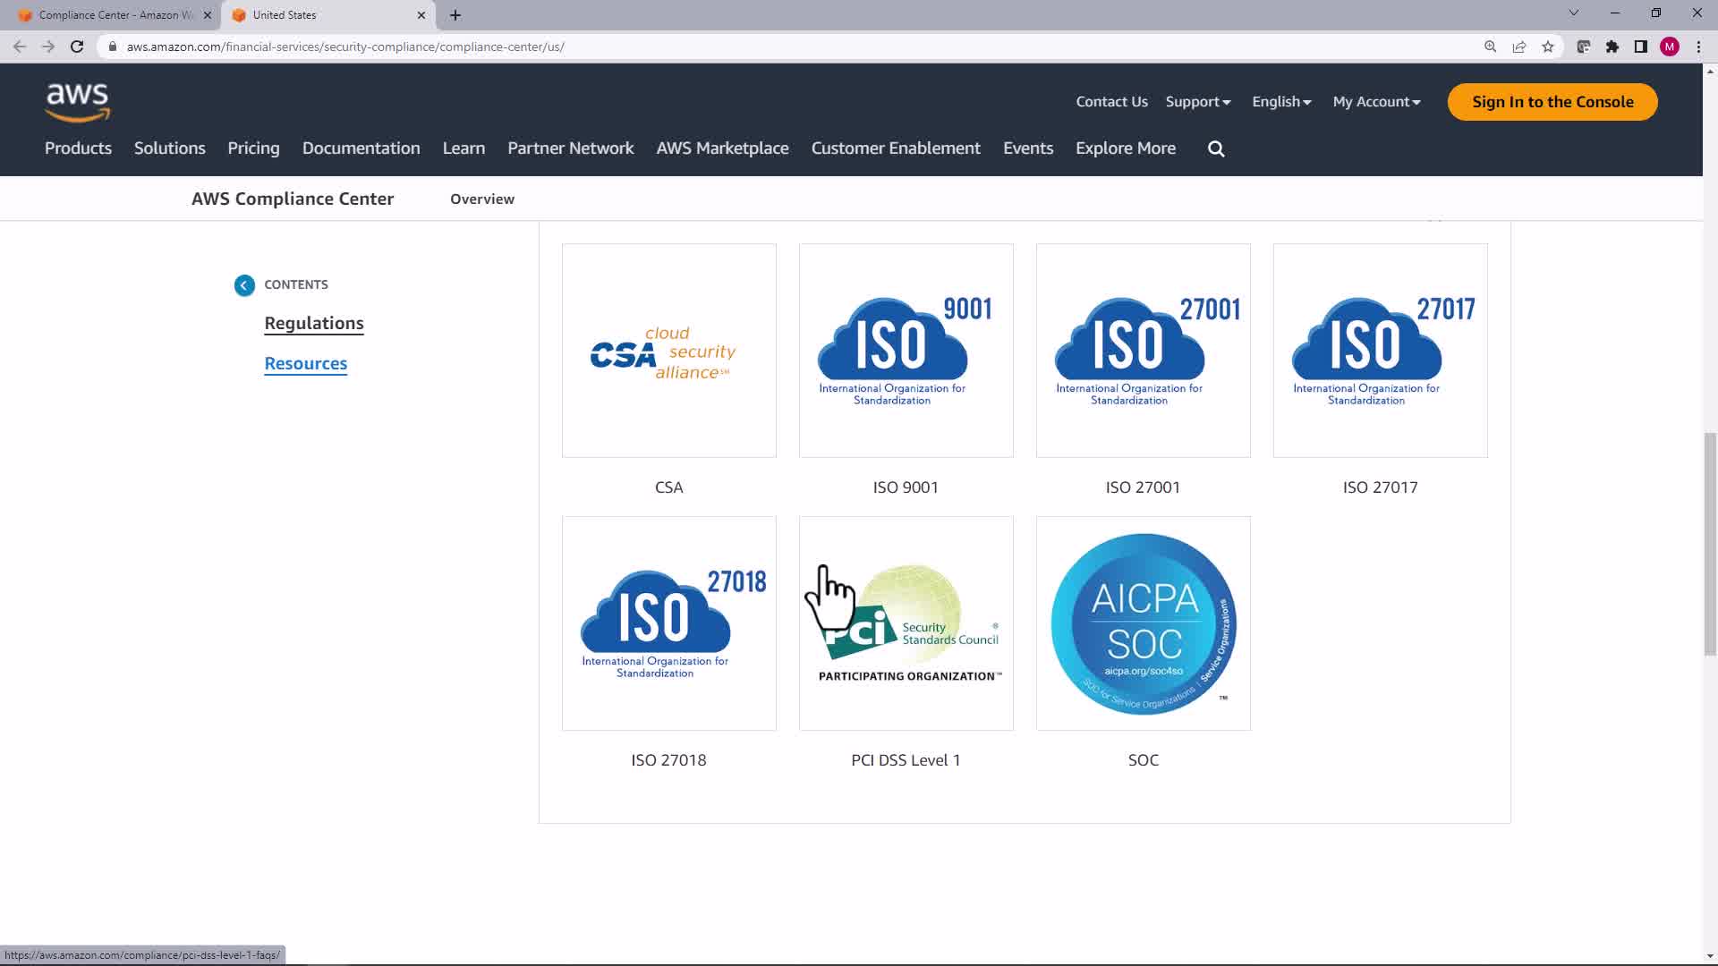Expand the My Account dropdown
Screen dimensions: 1718x966
1376,102
